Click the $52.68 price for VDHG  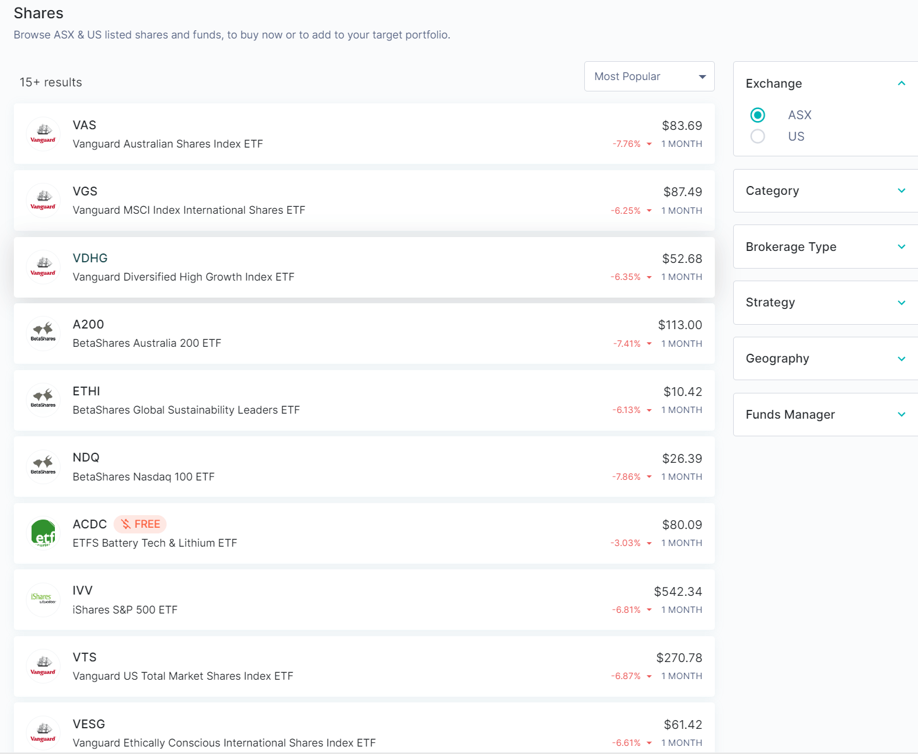pyautogui.click(x=682, y=259)
